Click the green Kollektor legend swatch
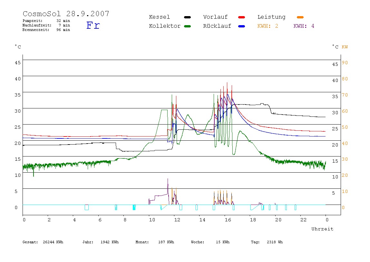This screenshot has width=370, height=262. (x=187, y=26)
